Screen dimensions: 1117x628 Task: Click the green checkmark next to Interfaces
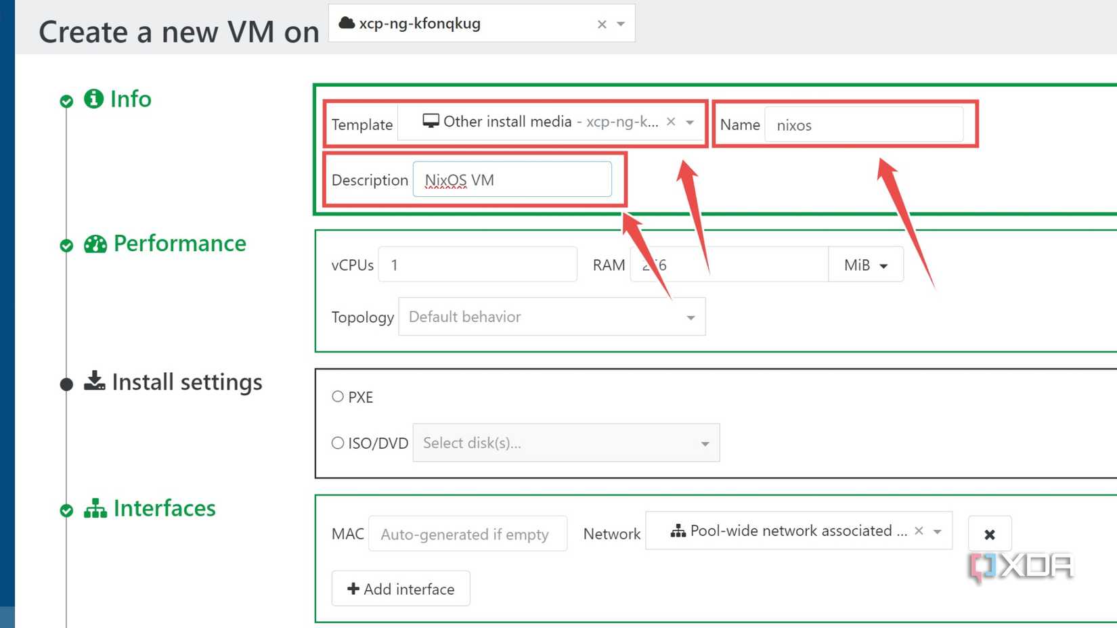(66, 510)
